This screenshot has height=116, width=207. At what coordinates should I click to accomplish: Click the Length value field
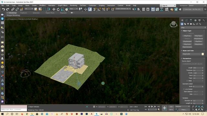[x=198, y=68]
